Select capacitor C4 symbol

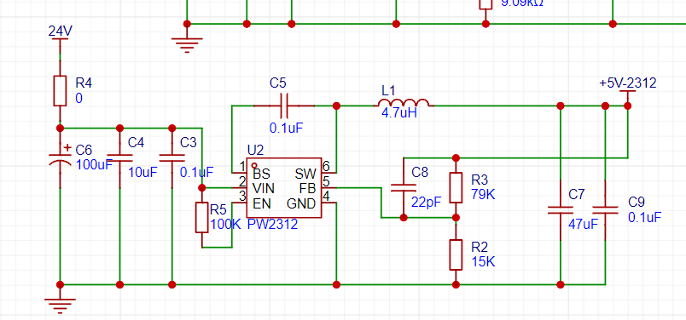119,158
